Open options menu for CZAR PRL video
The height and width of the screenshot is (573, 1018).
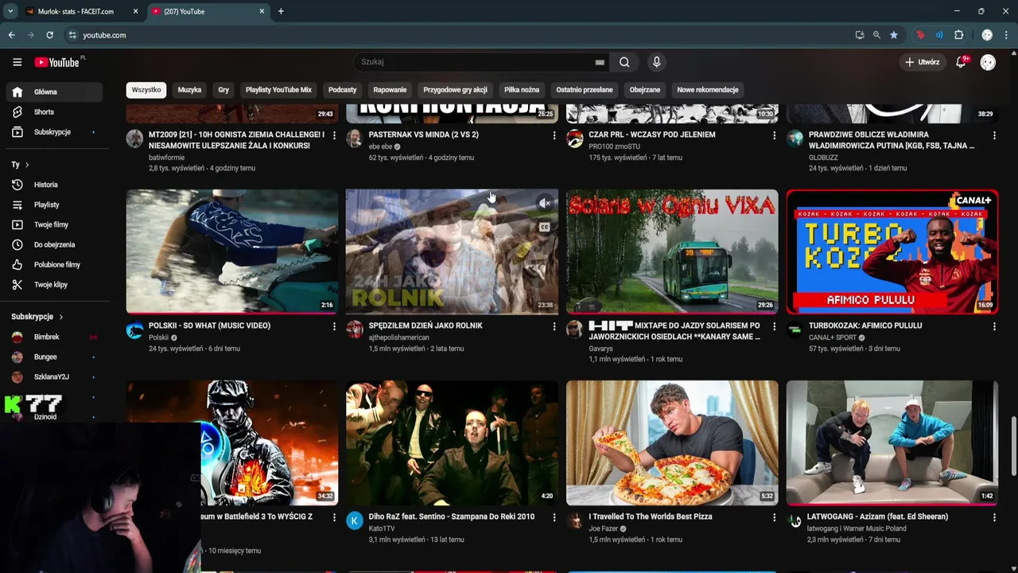774,135
